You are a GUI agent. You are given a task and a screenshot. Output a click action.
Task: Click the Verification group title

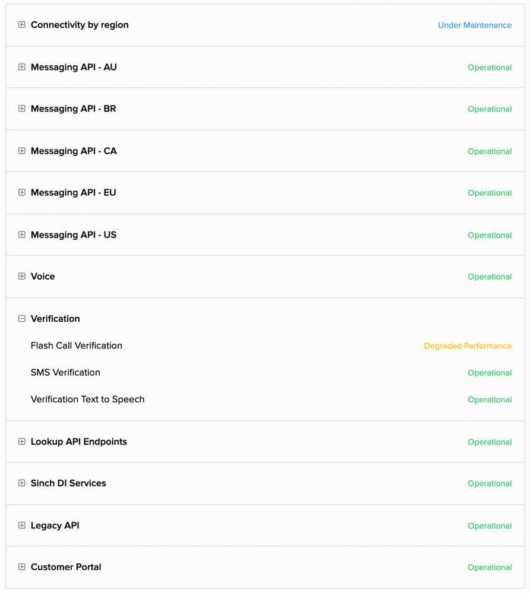tap(55, 319)
